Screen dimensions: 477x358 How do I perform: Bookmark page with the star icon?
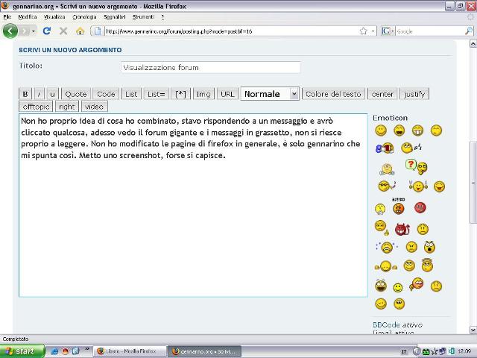[363, 31]
